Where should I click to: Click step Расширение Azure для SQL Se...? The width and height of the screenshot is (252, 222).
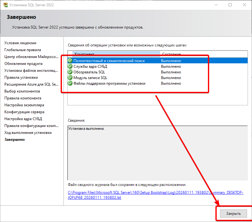(x=31, y=84)
